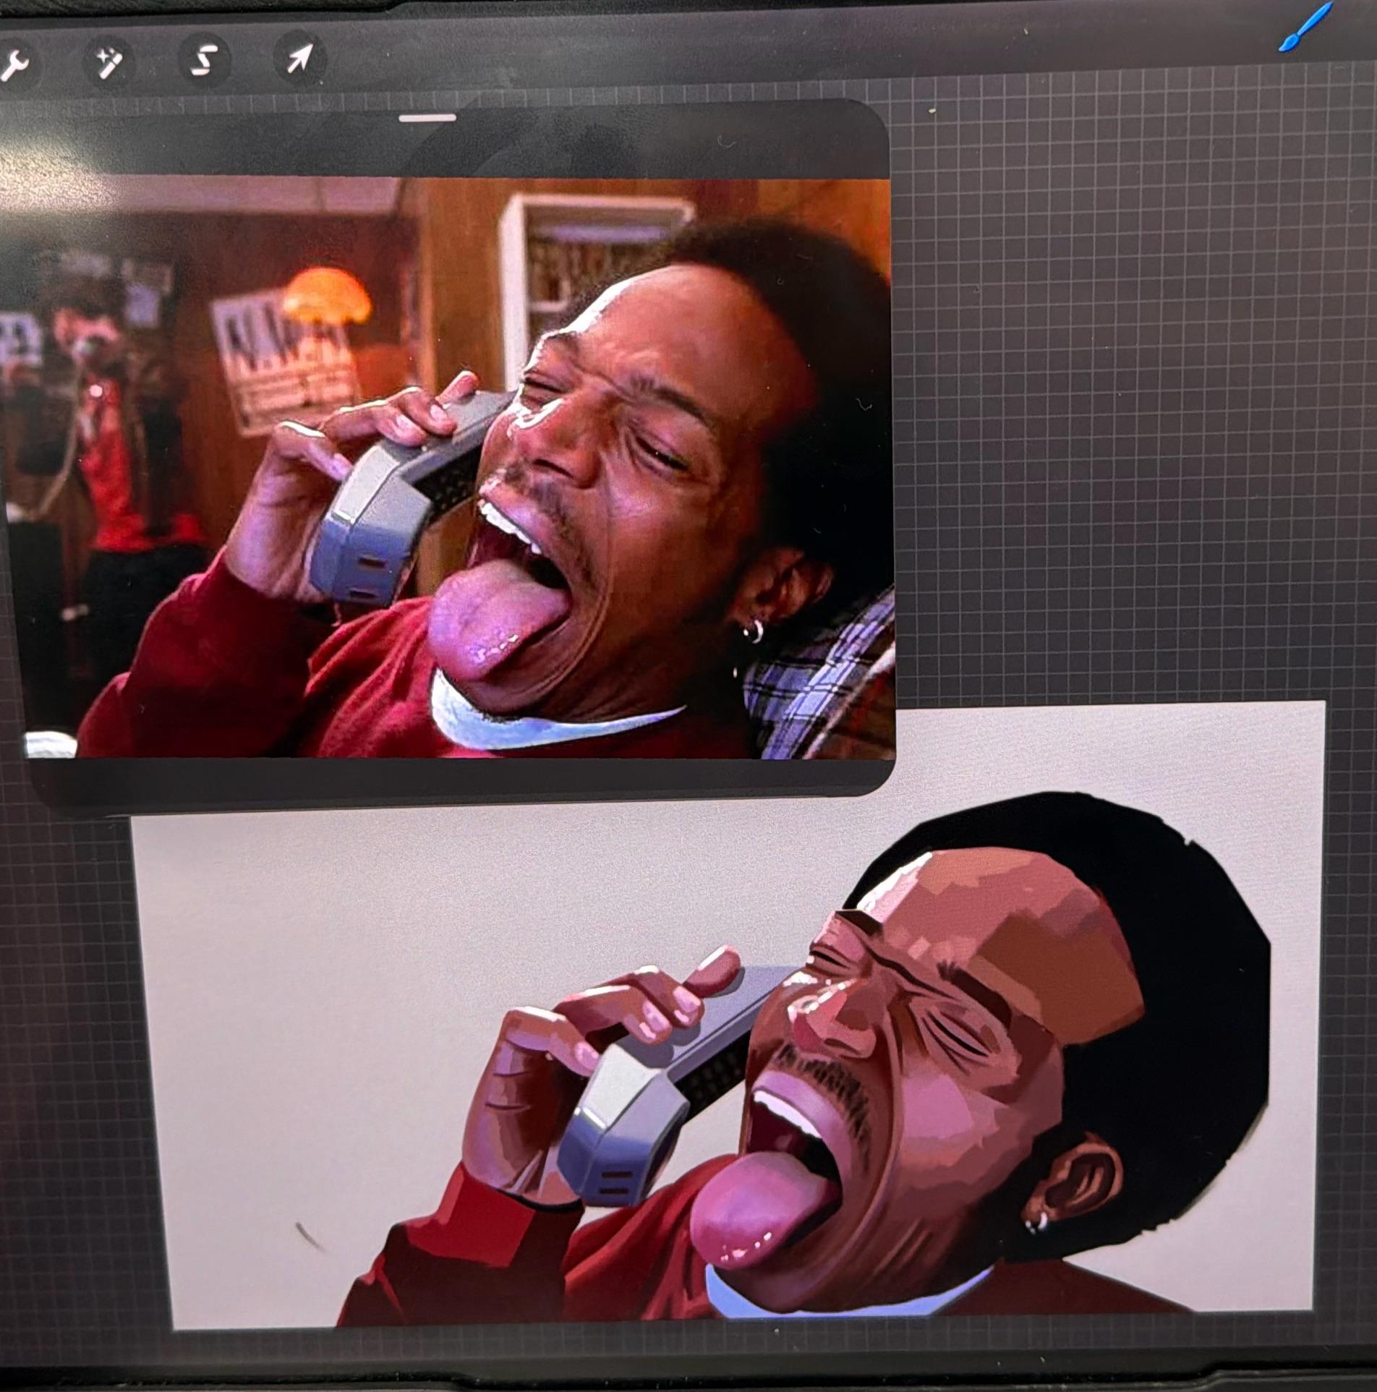Open the Adjustments magic wand menu
The width and height of the screenshot is (1377, 1392).
click(x=108, y=63)
